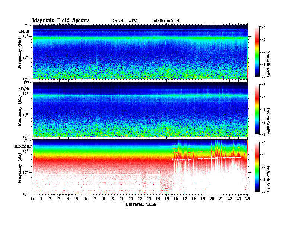
Task: Click the log(PSD) label of dD/dt color bar
Action: pyautogui.click(x=269, y=121)
